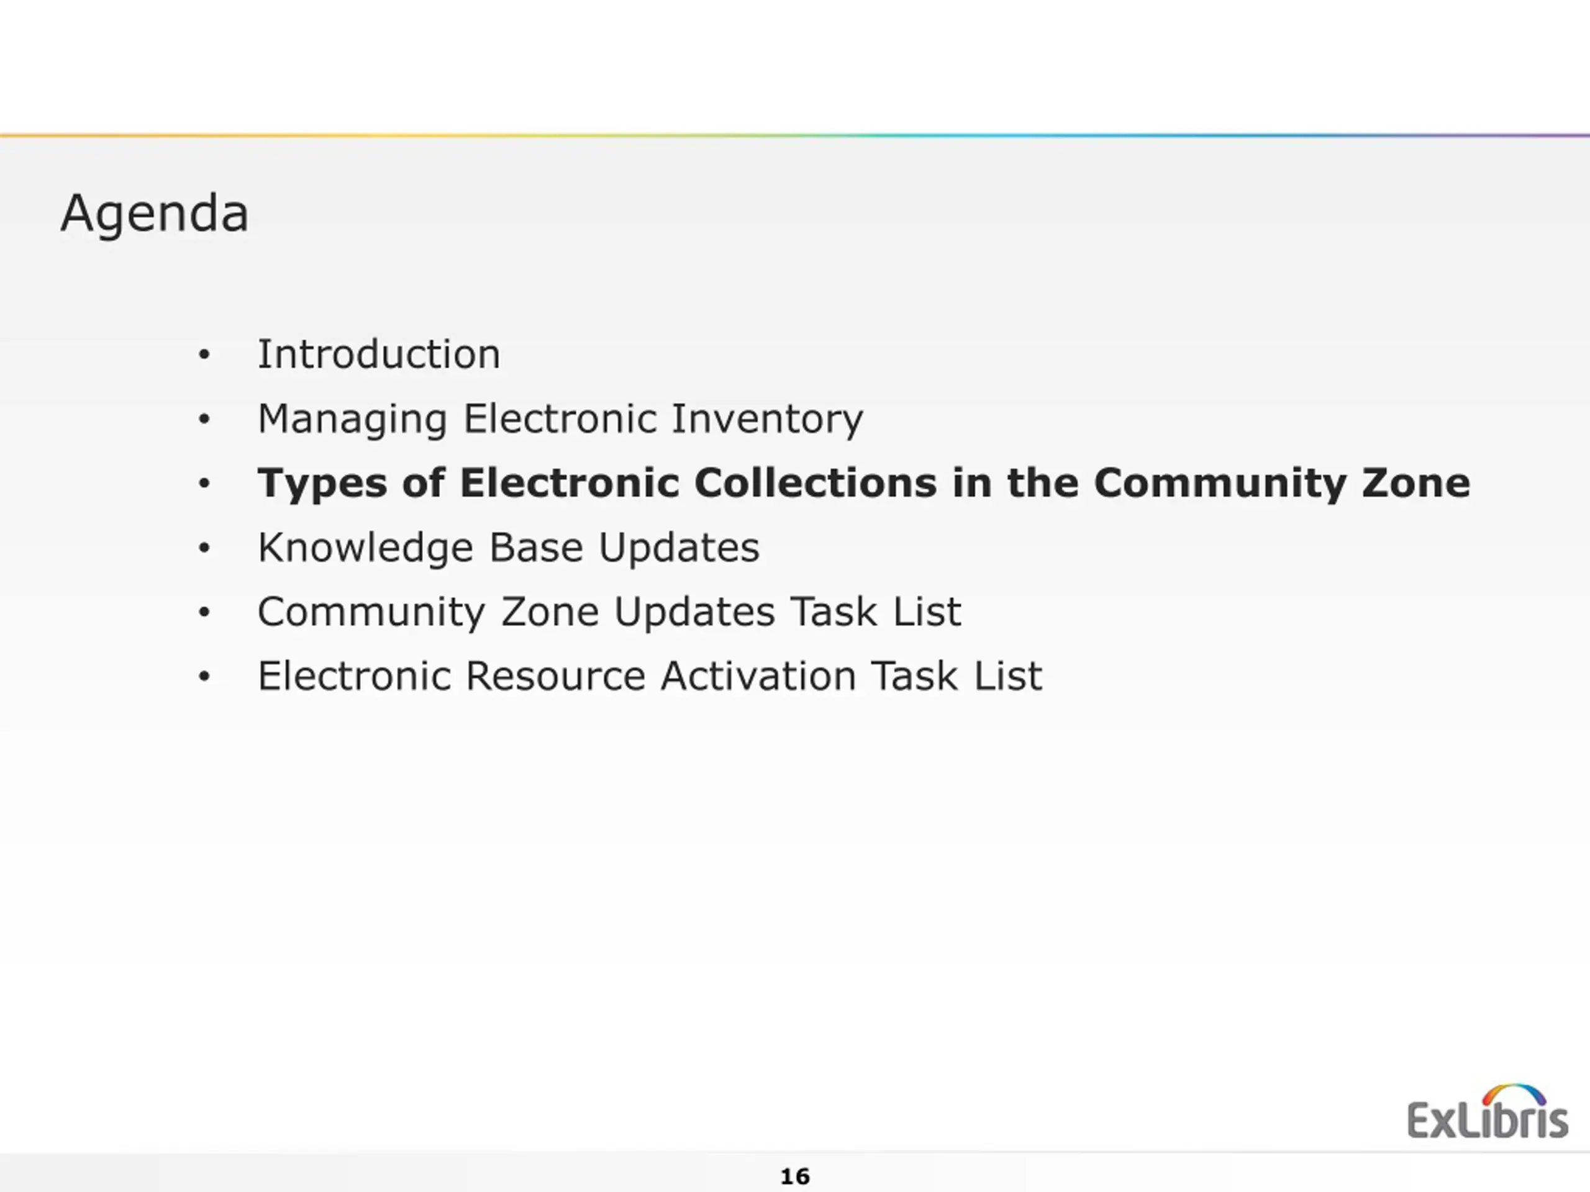Viewport: 1590px width, 1192px height.
Task: Click the Agenda slide title
Action: pyautogui.click(x=155, y=214)
